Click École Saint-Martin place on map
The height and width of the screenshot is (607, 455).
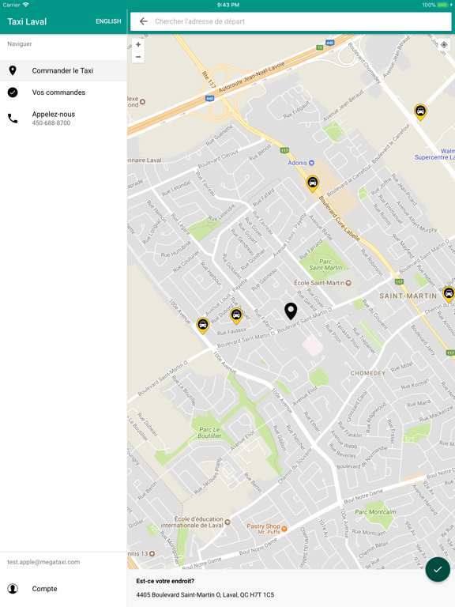322,283
